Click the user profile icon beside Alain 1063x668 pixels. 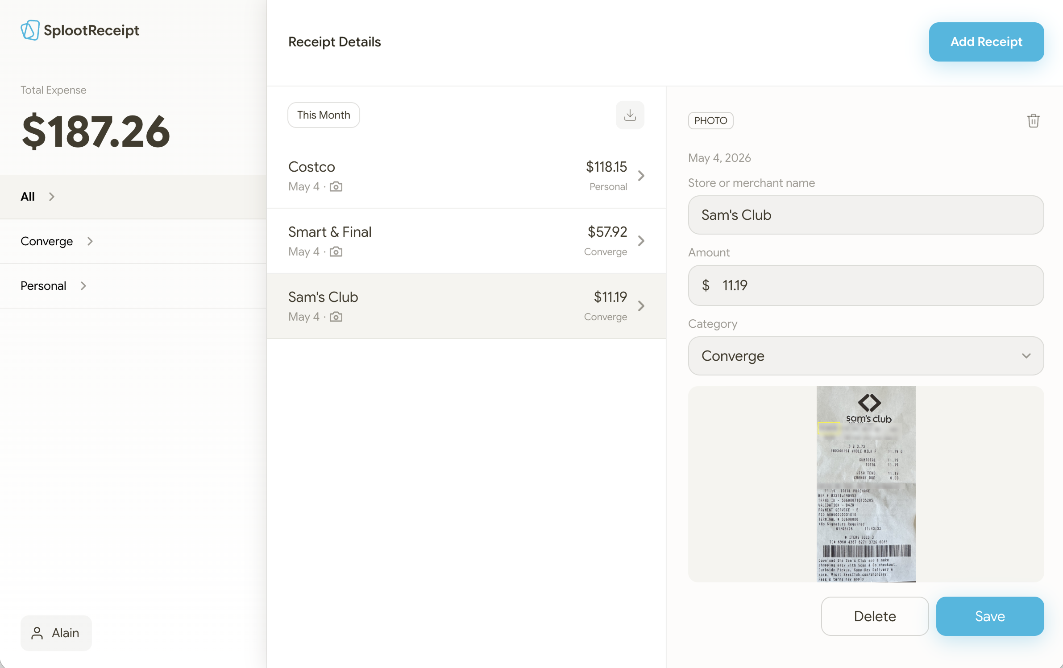tap(37, 633)
